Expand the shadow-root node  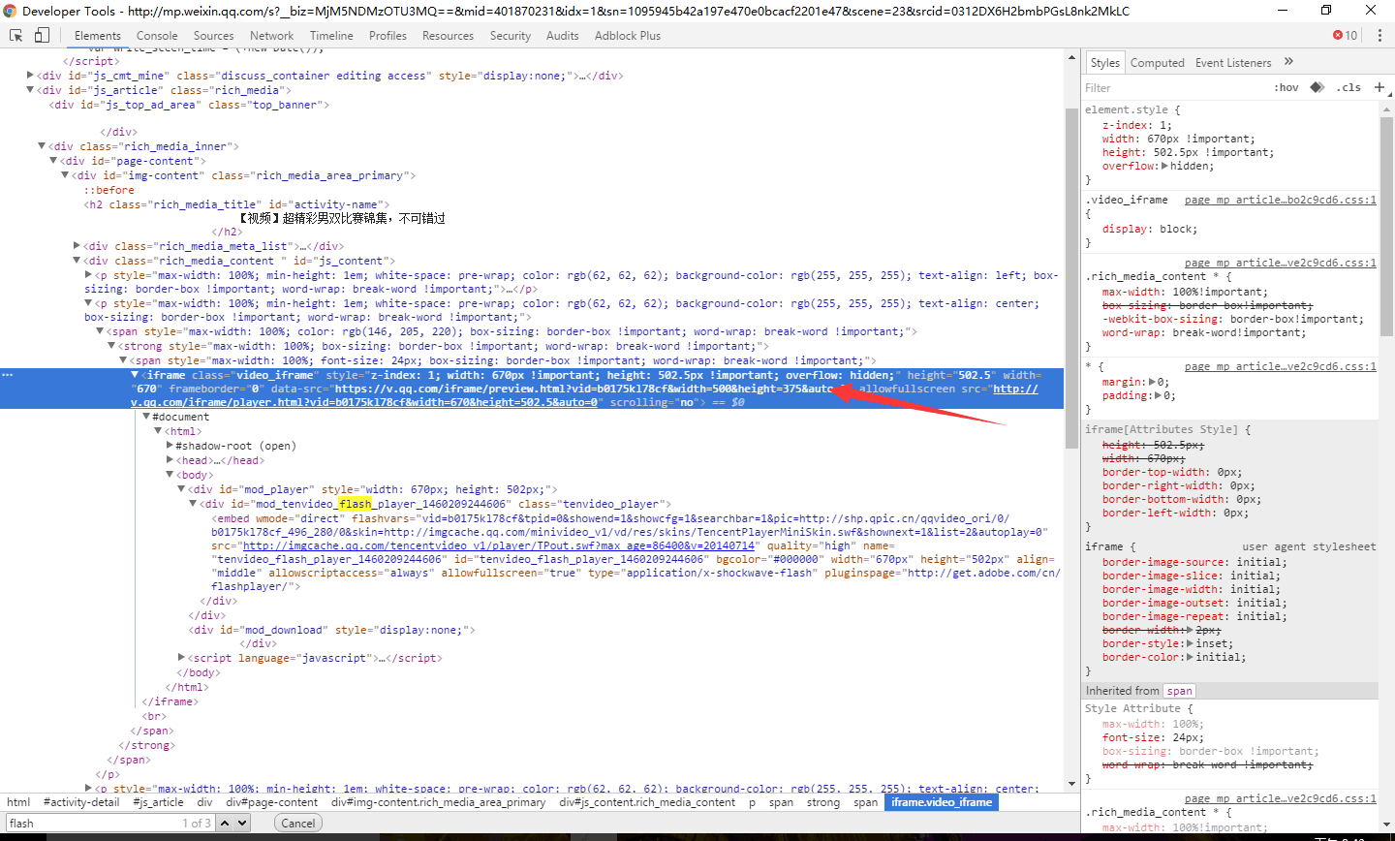click(170, 446)
